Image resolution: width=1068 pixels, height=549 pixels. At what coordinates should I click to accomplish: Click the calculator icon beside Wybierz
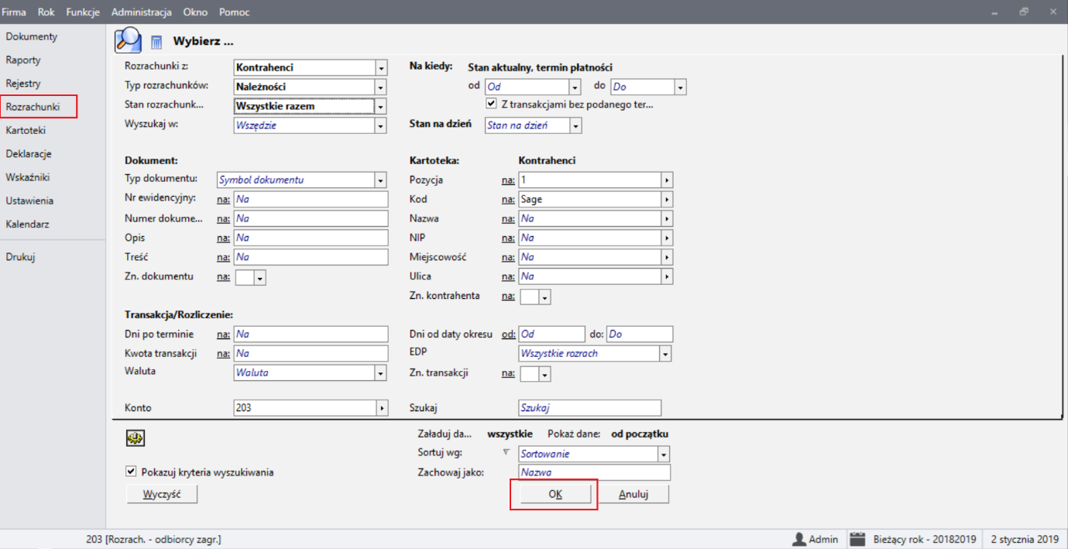[x=156, y=41]
